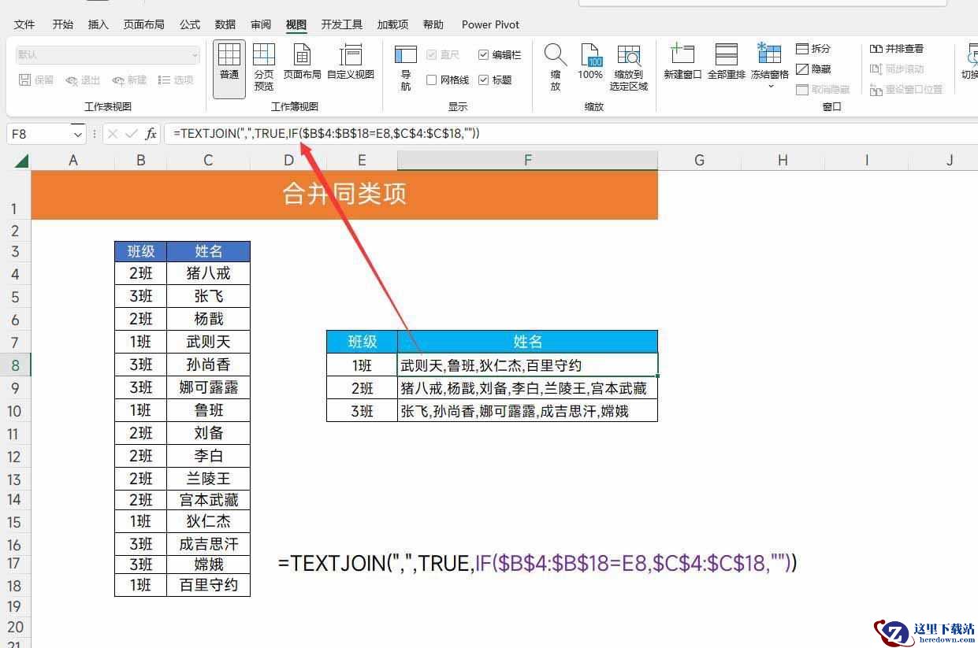Open the Zoom (缩放) dialog
The height and width of the screenshot is (648, 978).
click(556, 69)
